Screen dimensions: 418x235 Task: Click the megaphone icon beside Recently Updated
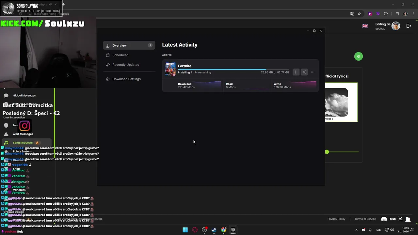point(108,65)
